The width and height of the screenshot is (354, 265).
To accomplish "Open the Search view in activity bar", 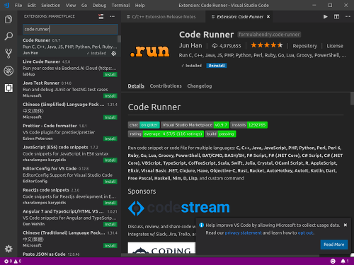I will click(8, 36).
